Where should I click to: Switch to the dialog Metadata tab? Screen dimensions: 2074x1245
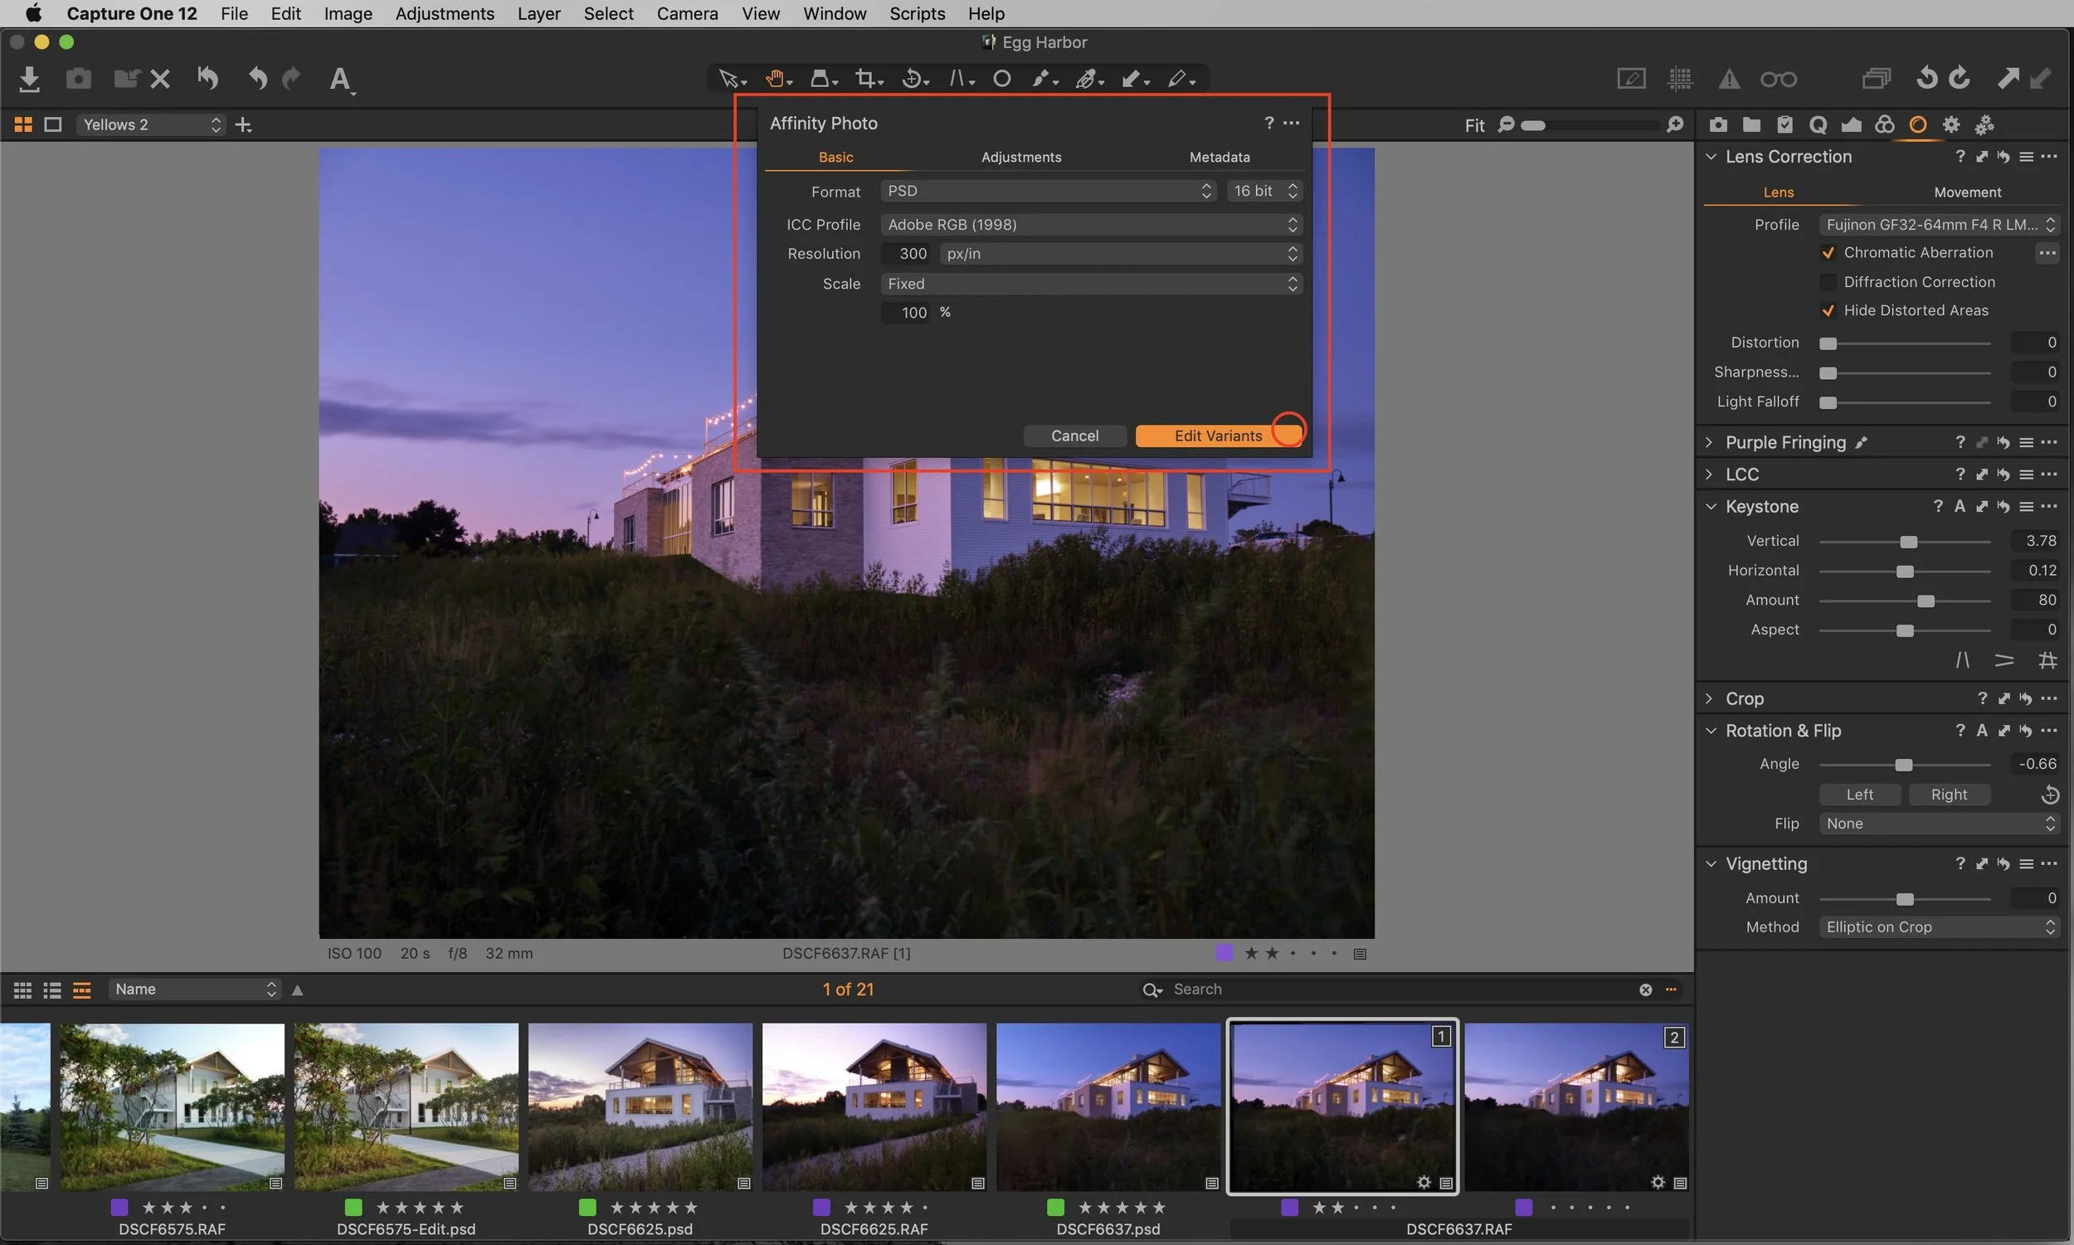tap(1219, 157)
